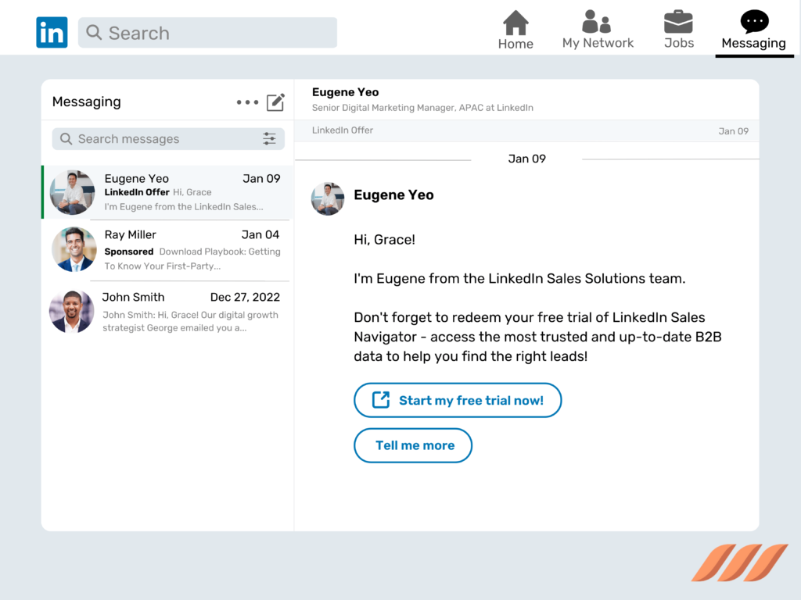801x600 pixels.
Task: Click Eugene Yeo's avatar in the message body
Action: pos(328,199)
